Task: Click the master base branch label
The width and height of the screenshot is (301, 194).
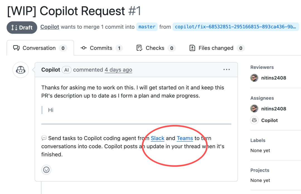Action: (x=147, y=27)
